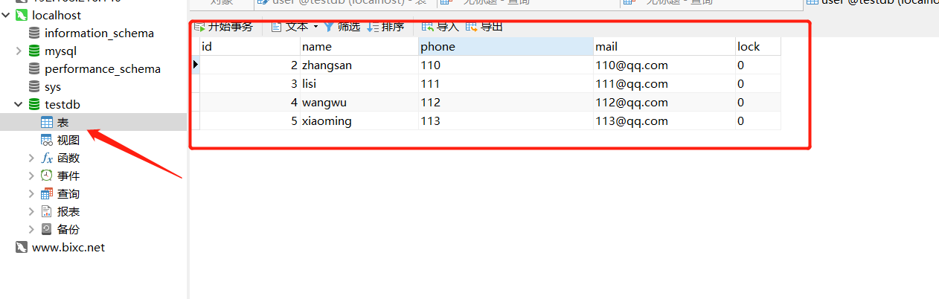Click the mail cell 111@qq.com
The image size is (939, 299).
[x=664, y=84]
